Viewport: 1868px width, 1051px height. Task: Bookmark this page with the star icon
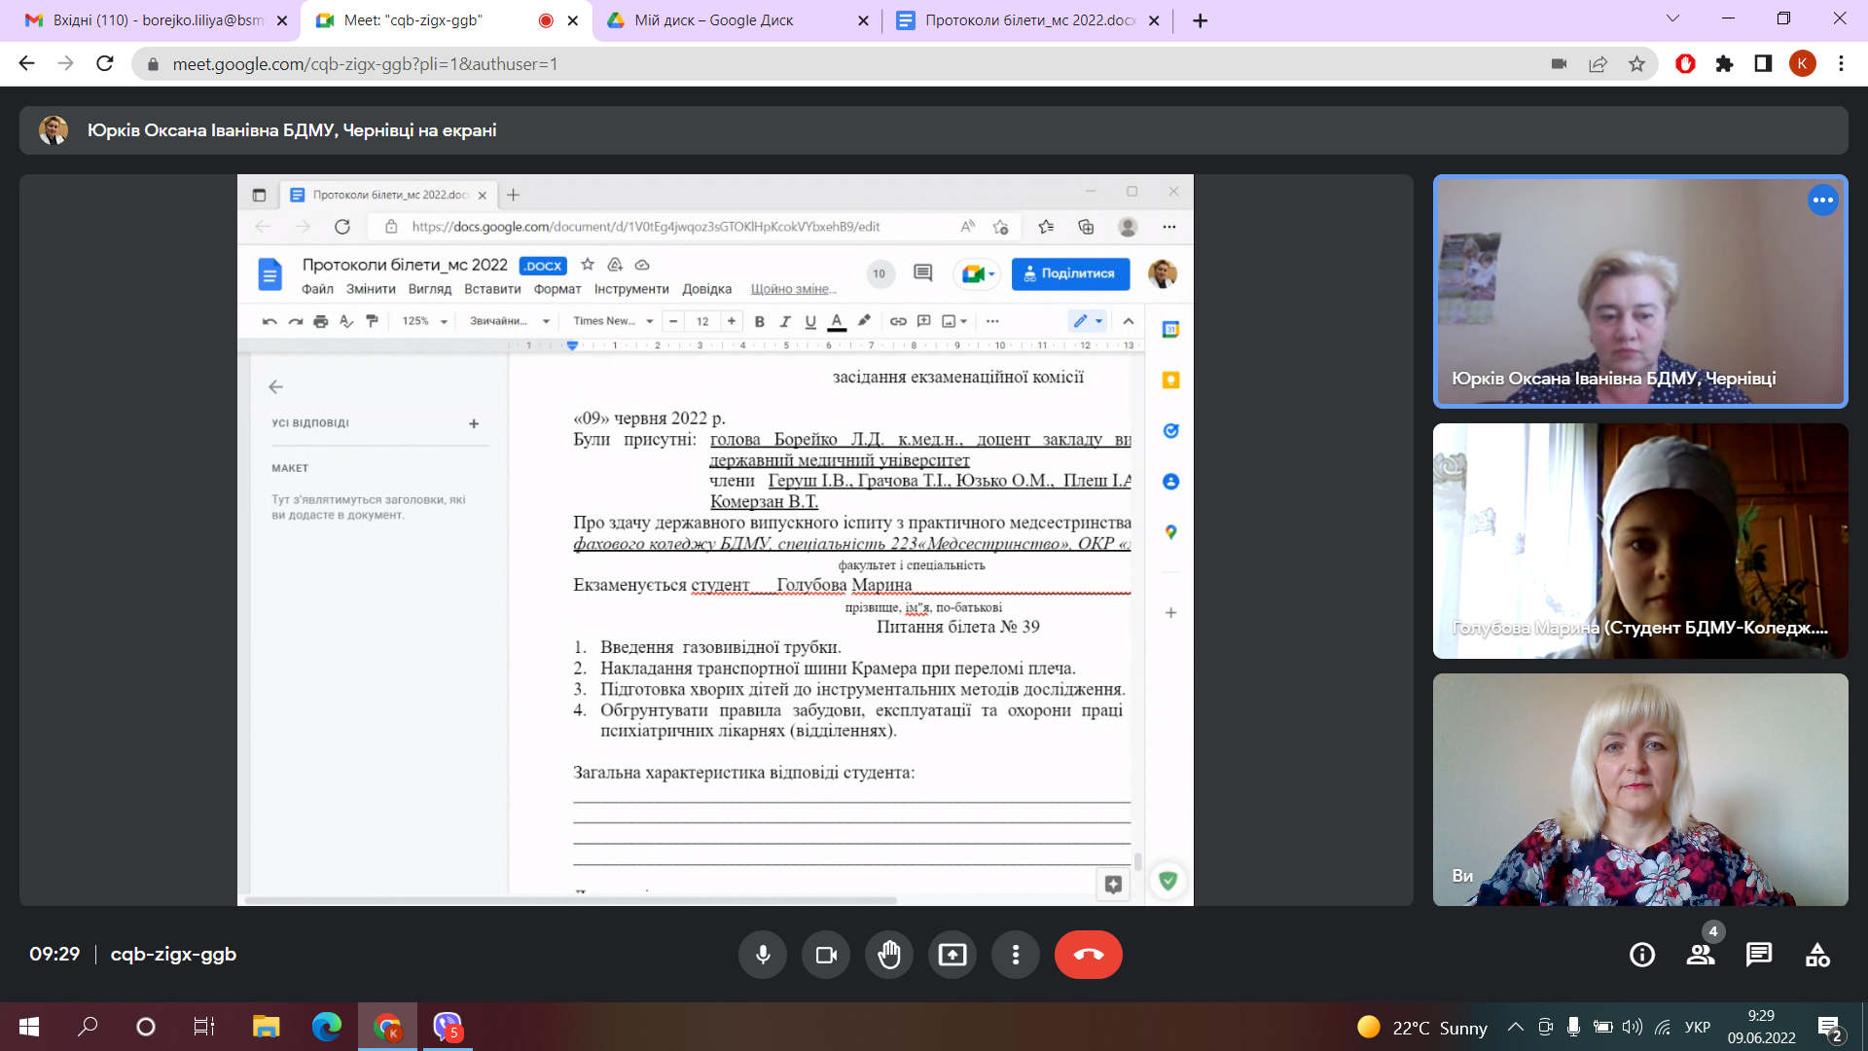point(1637,64)
